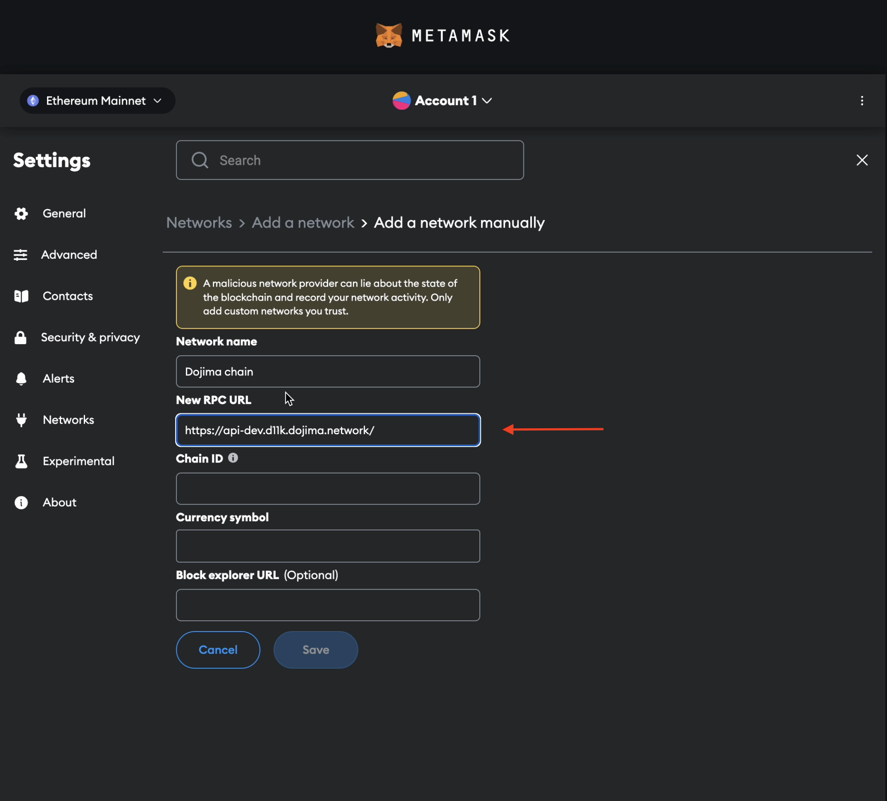Viewport: 887px width, 801px height.
Task: Focus the Settings search field
Action: 350,160
